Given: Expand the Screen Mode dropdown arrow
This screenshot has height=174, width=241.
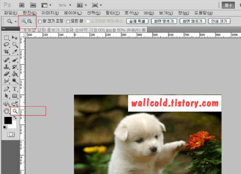Looking at the screenshot, I should 101,5.
